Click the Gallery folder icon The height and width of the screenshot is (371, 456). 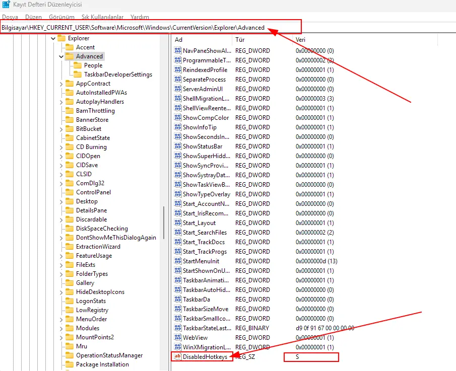coord(70,283)
